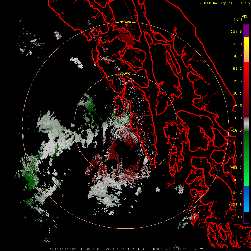Click the -94.2 velocity scale value

coord(236,192)
